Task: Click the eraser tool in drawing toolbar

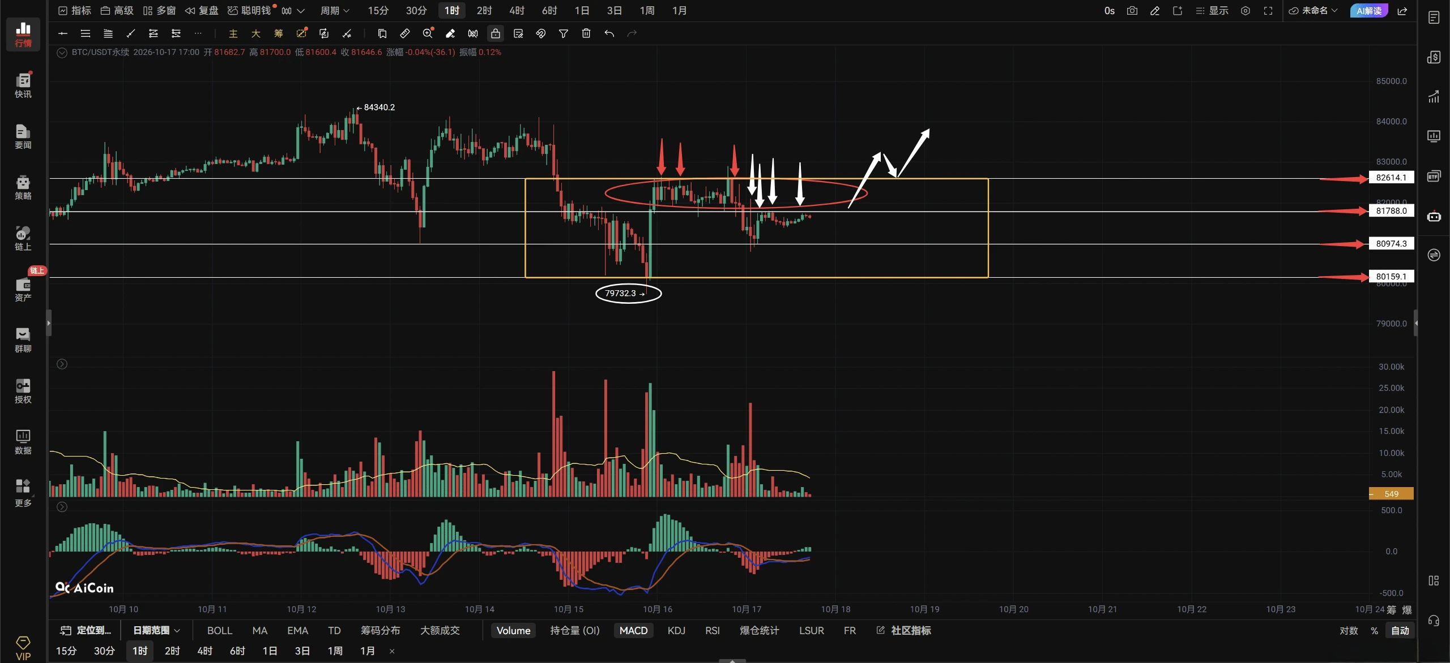Action: pos(450,33)
